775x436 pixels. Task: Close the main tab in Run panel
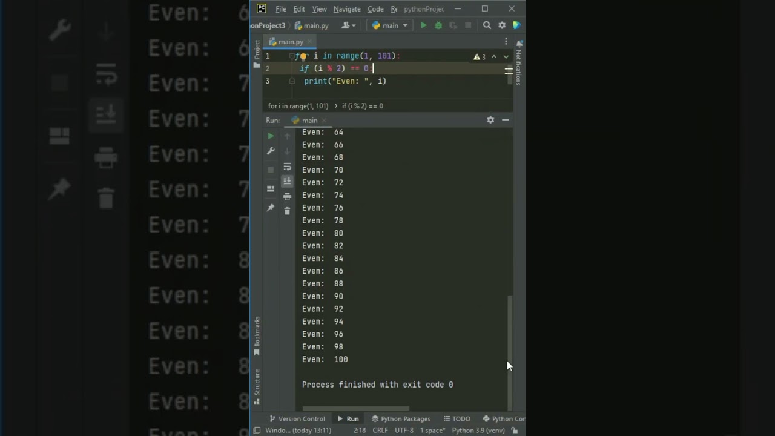(324, 121)
